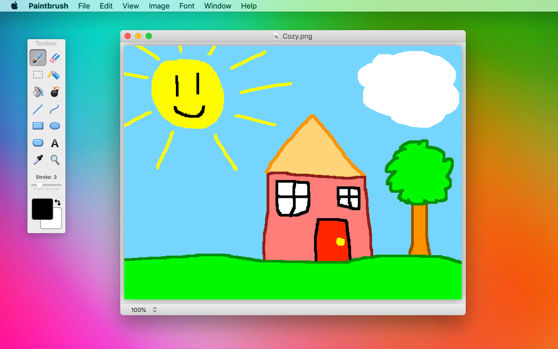Open the File menu
Screen dimensions: 558x349
point(84,6)
